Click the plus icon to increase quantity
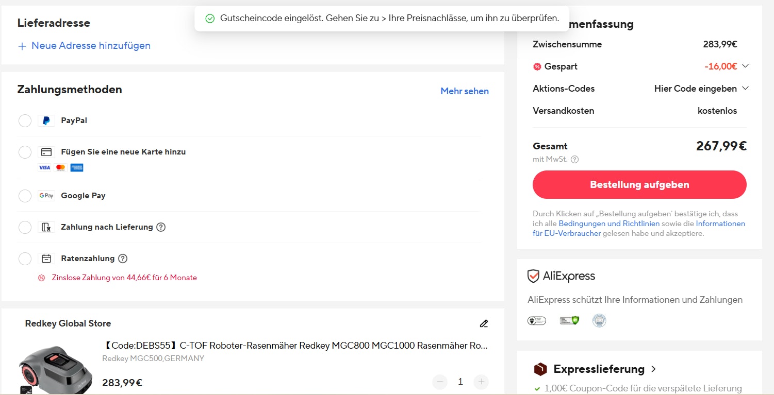774x395 pixels. 481,382
